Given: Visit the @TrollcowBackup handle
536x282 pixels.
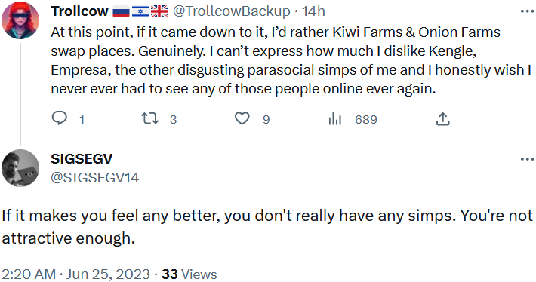Looking at the screenshot, I should click(x=232, y=11).
